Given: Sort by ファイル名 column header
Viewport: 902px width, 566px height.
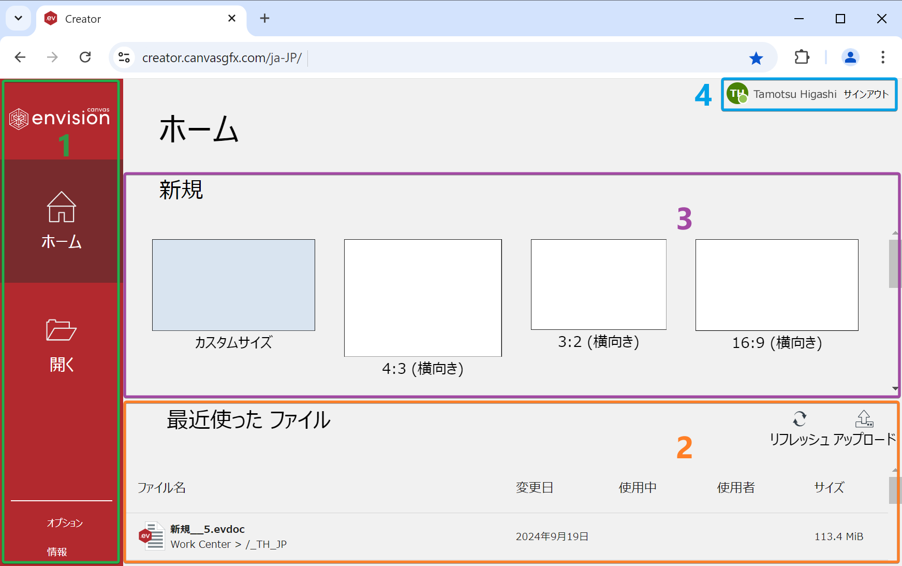Looking at the screenshot, I should click(x=161, y=488).
